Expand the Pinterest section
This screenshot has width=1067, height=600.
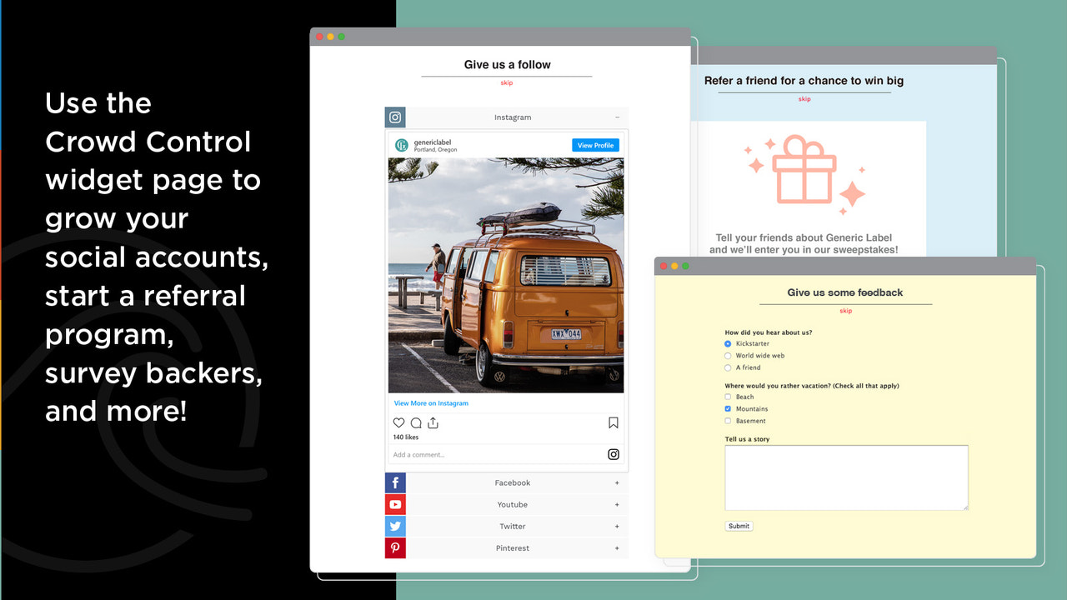point(617,547)
